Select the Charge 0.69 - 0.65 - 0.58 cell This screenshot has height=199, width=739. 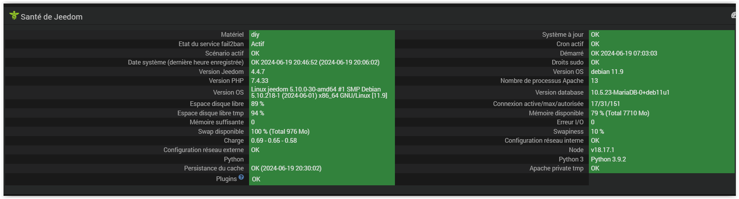pyautogui.click(x=322, y=141)
